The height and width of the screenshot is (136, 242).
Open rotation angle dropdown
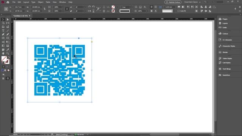click(x=84, y=7)
